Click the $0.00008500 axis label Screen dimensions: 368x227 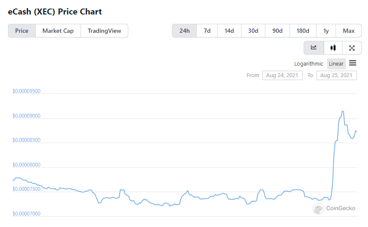(x=26, y=140)
